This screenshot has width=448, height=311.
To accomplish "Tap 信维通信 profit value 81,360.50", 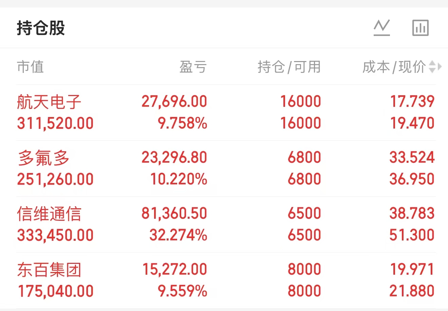I will click(174, 214).
